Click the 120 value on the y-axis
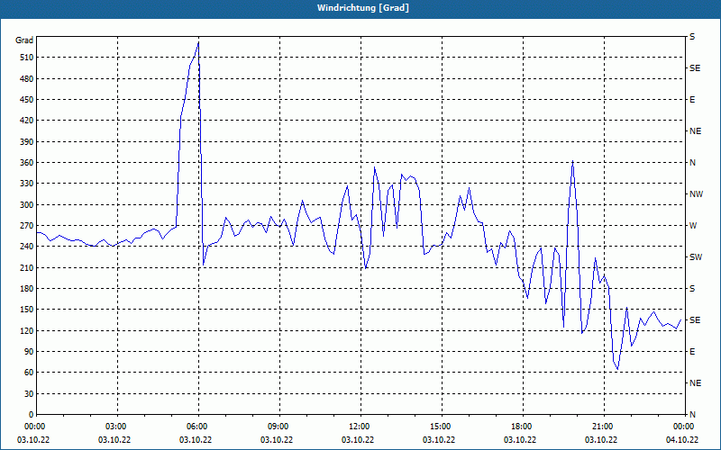The image size is (721, 450). pos(27,330)
